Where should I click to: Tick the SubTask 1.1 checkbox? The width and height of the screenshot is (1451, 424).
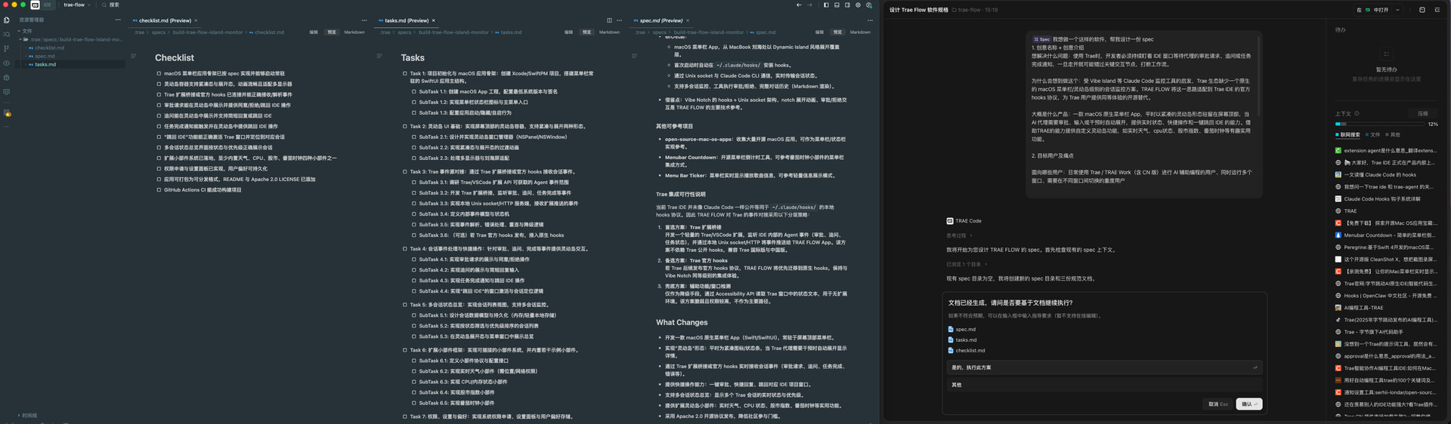414,92
